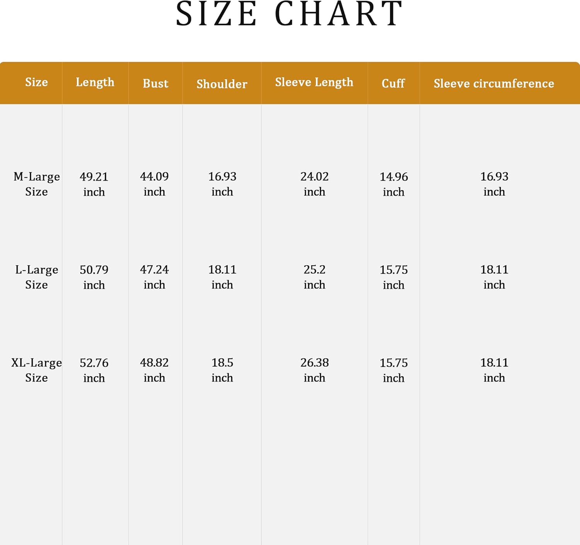Select the 44.09 inch bust value

[x=154, y=184]
